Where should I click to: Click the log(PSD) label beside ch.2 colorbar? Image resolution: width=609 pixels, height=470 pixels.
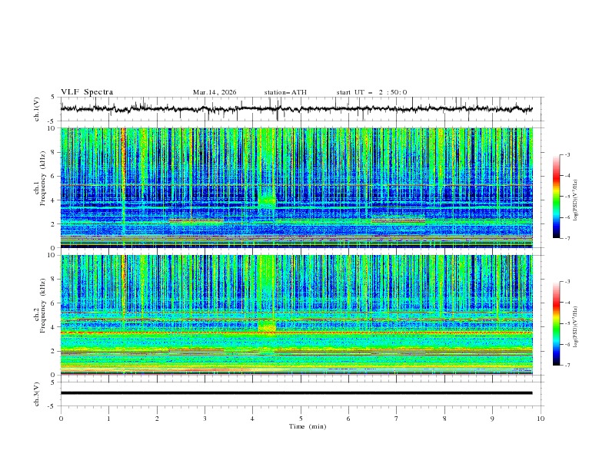click(x=576, y=326)
